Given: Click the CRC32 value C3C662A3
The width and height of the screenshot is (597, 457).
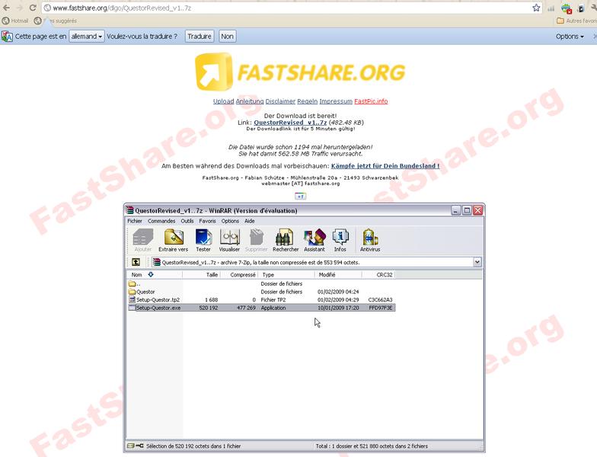Looking at the screenshot, I should (x=380, y=300).
